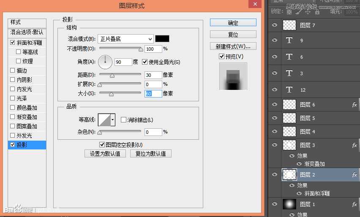Click the T icon of text layer 6

pos(289,57)
